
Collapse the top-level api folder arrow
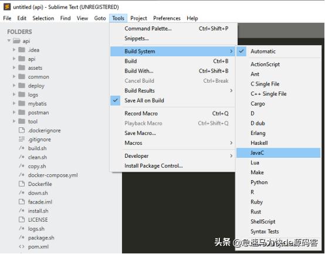9,40
